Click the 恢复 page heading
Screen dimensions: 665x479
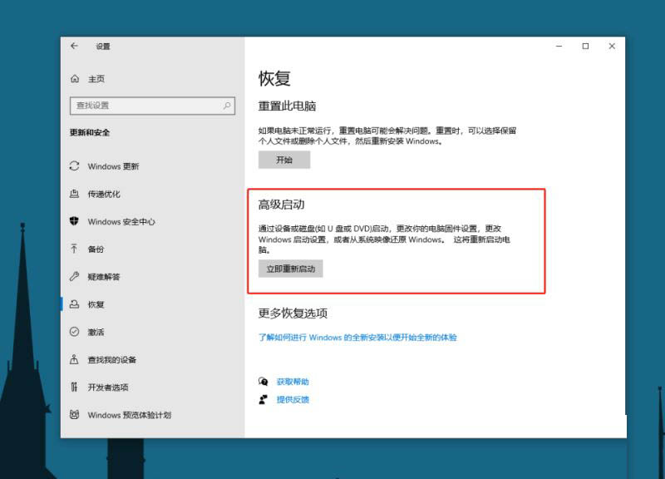(274, 78)
